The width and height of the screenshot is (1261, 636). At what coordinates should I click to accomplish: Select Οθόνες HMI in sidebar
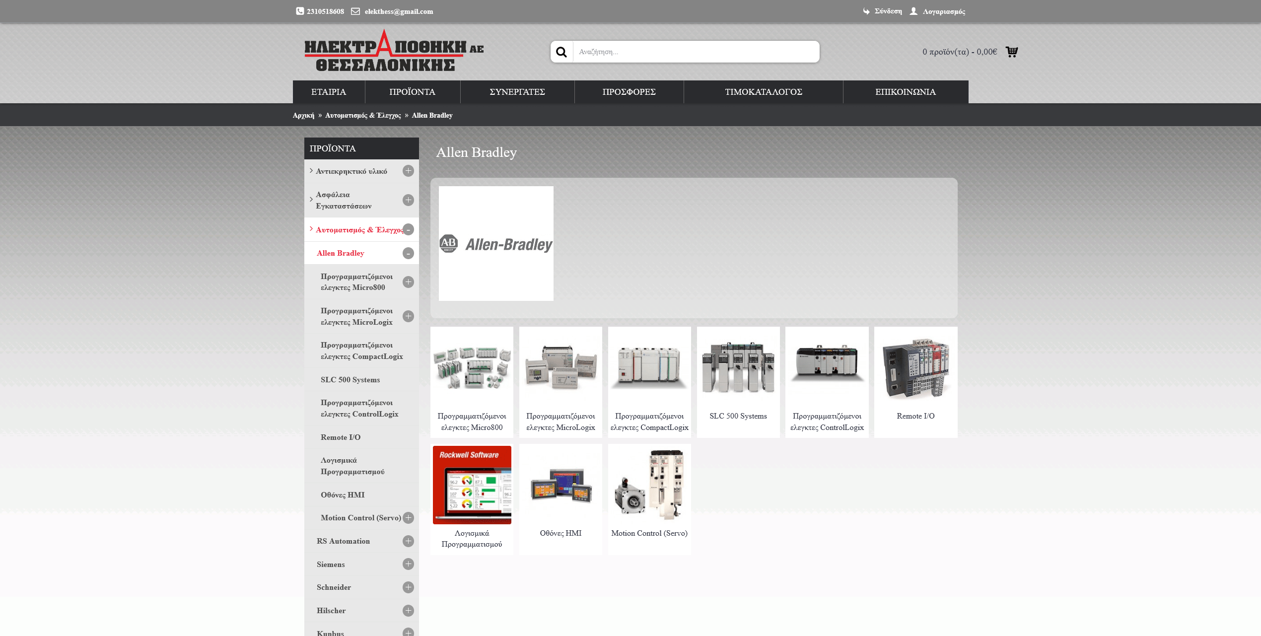(343, 495)
